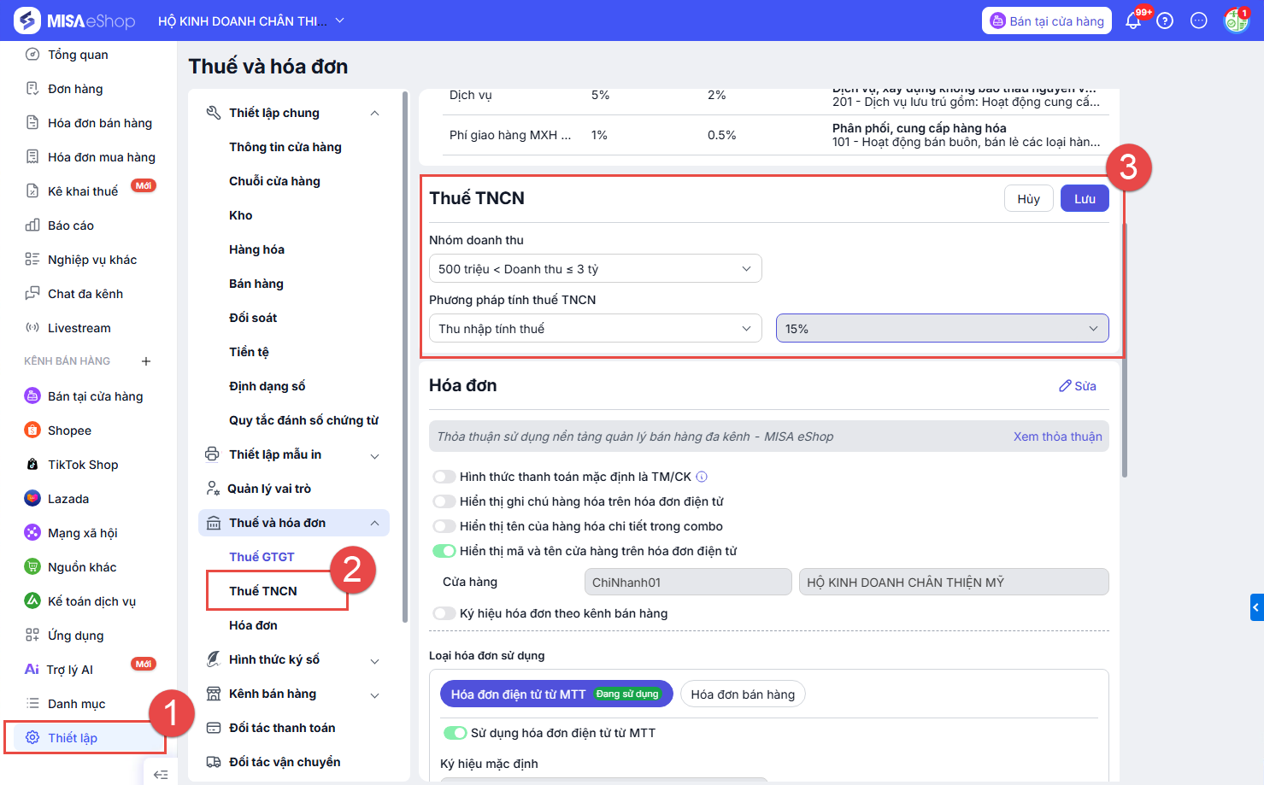Open the Lazada sales channel
The image size is (1264, 785).
(68, 499)
